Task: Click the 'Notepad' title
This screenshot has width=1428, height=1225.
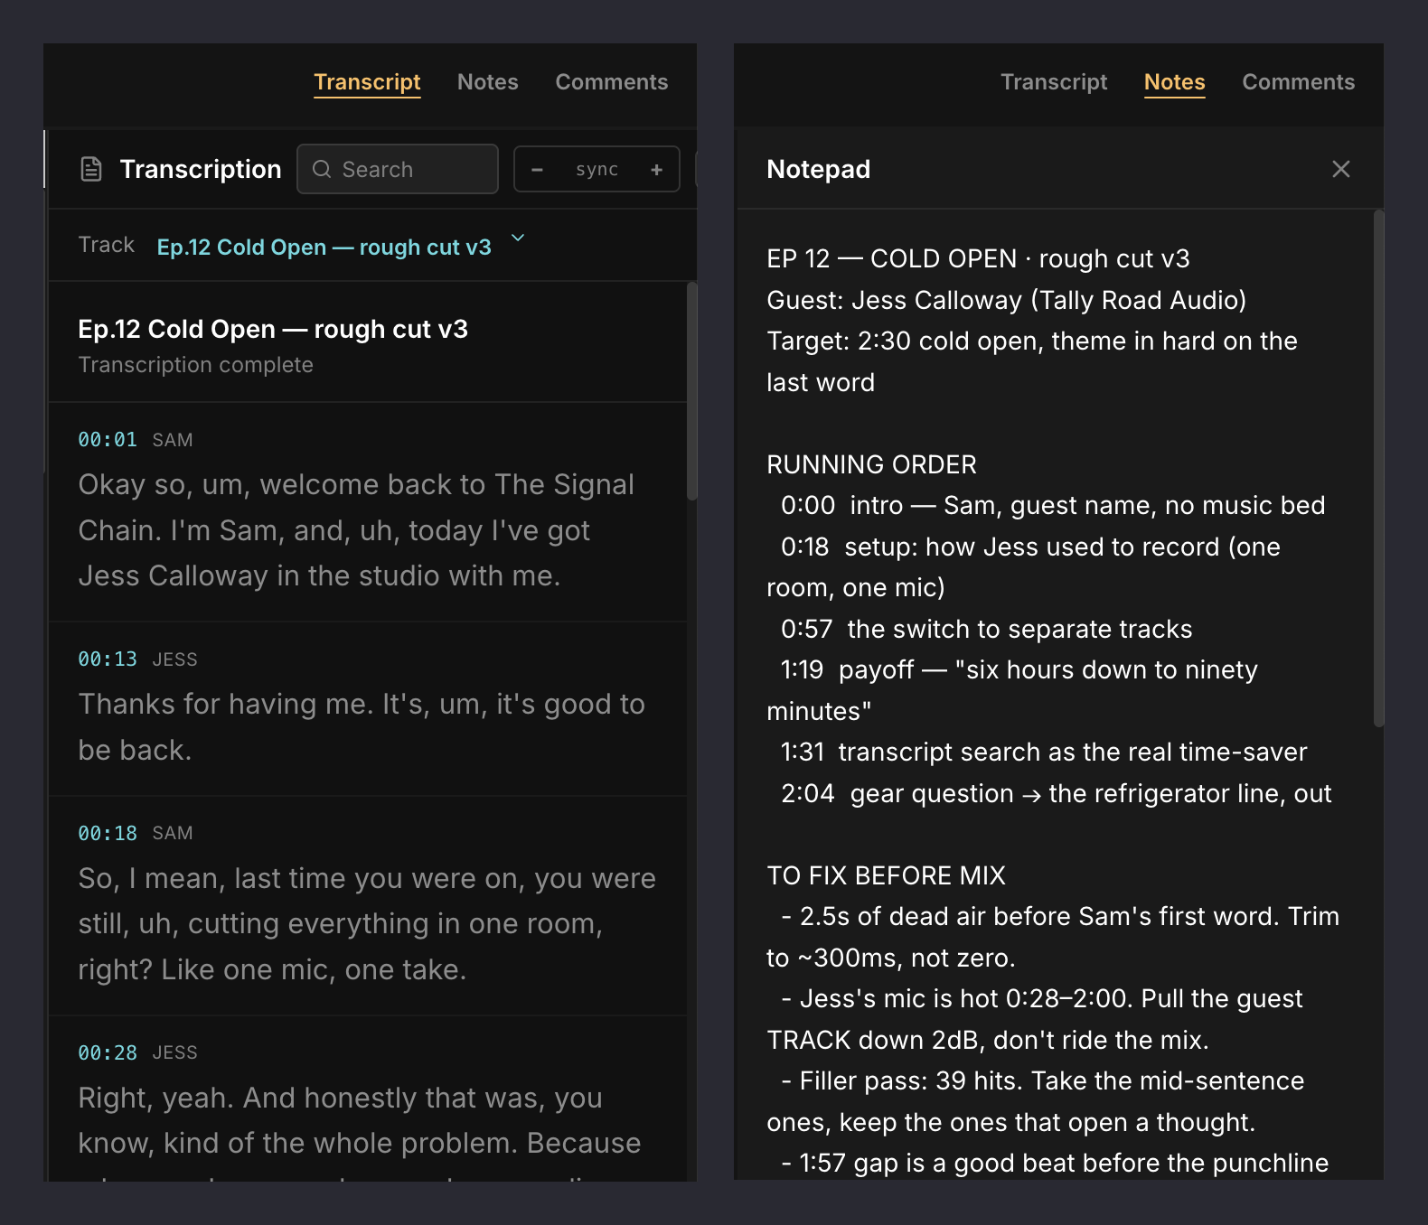Action: [819, 169]
